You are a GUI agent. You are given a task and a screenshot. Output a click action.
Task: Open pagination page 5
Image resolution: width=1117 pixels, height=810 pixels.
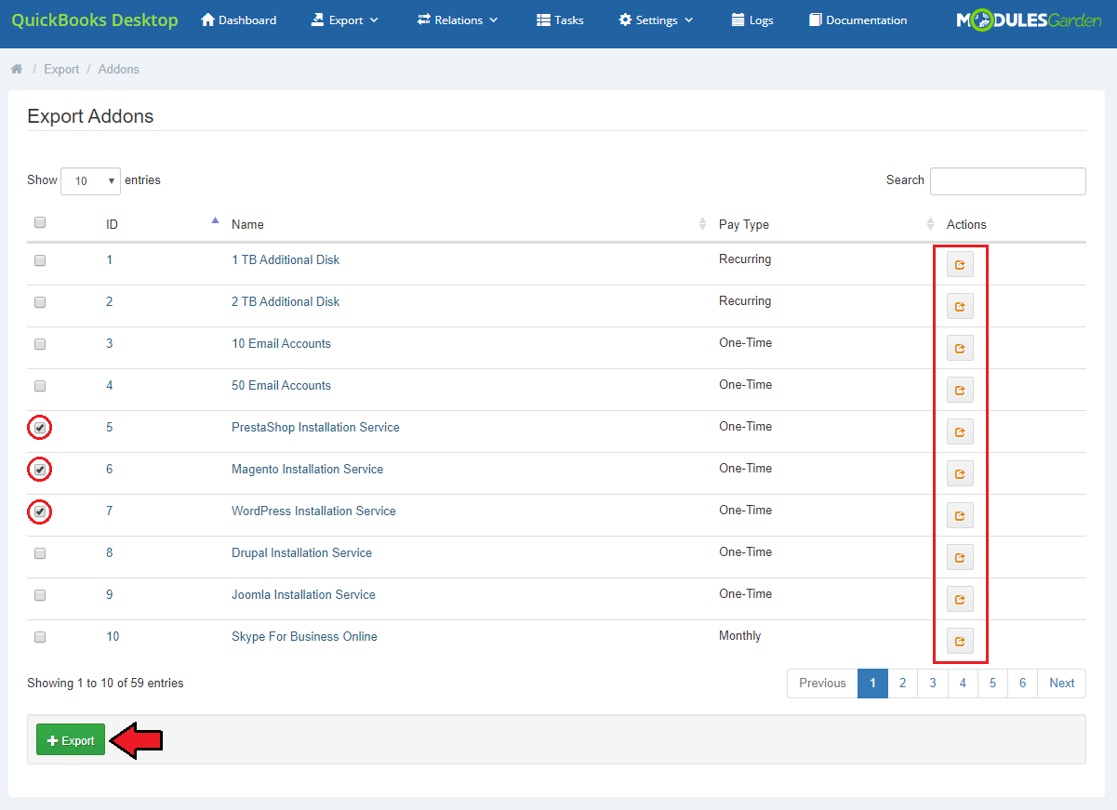(x=992, y=683)
